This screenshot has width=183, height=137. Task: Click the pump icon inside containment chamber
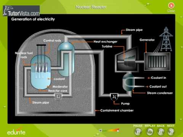pos(58,97)
